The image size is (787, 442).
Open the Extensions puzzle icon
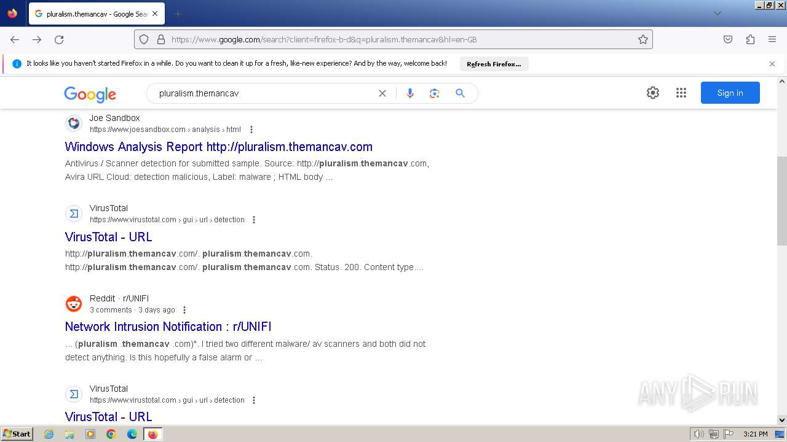[750, 39]
